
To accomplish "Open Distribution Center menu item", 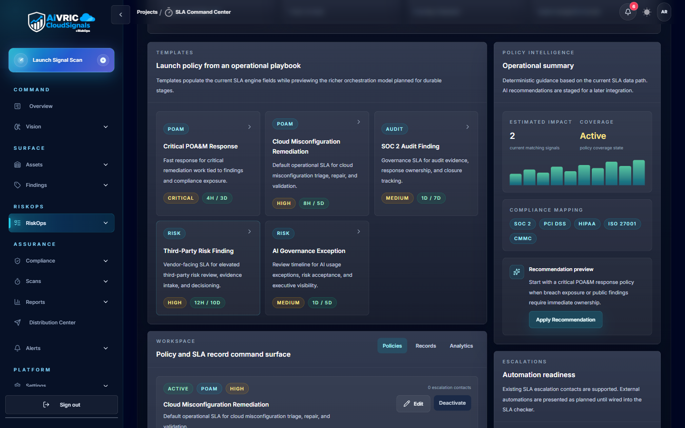I will point(61,322).
